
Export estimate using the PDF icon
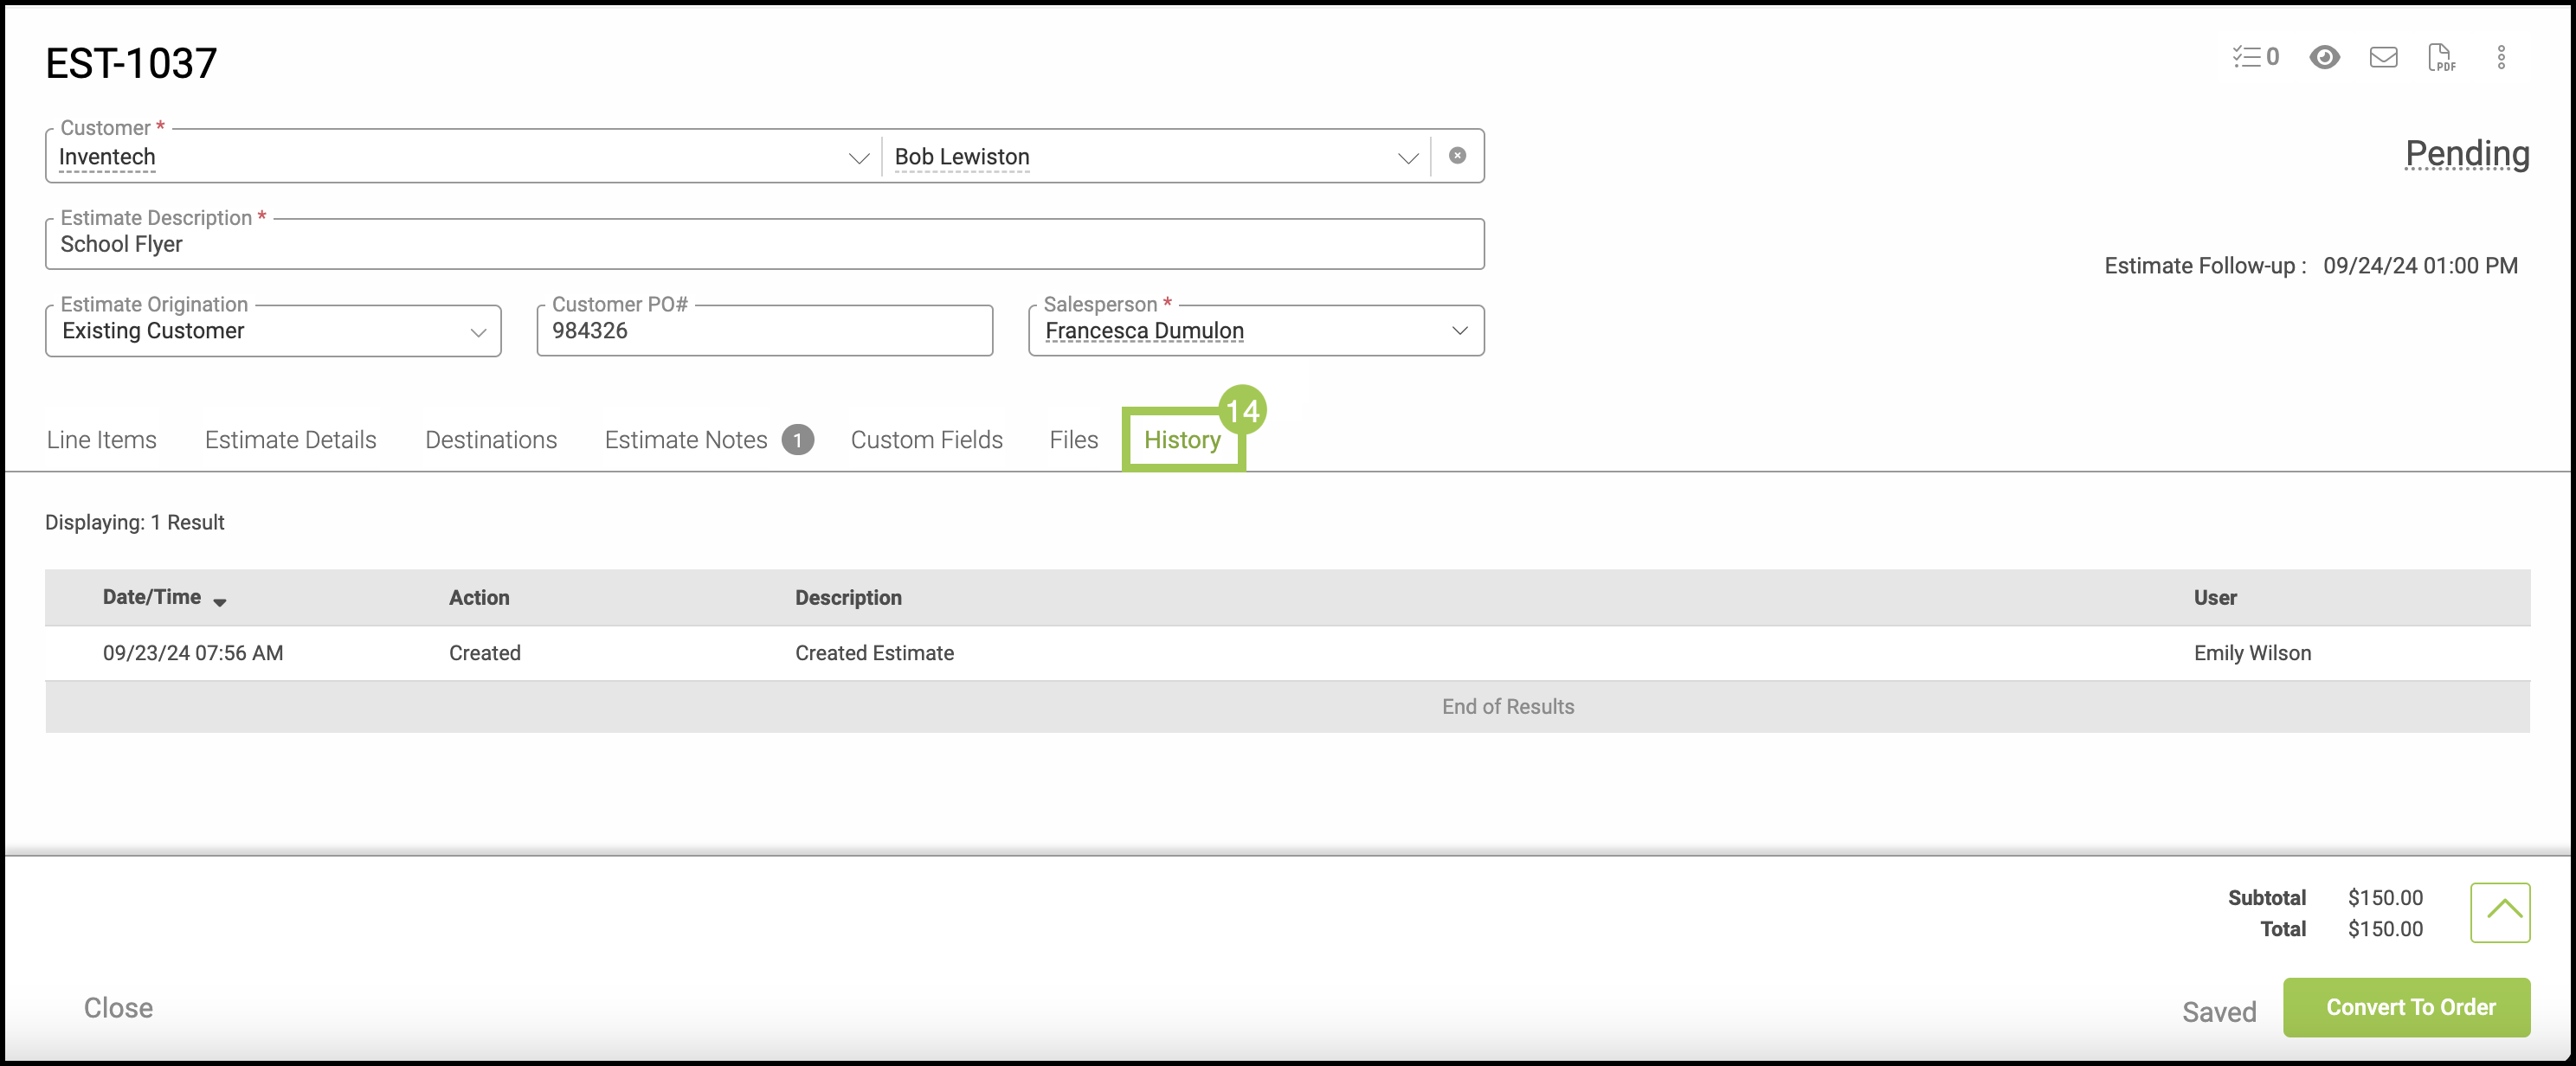coord(2440,57)
